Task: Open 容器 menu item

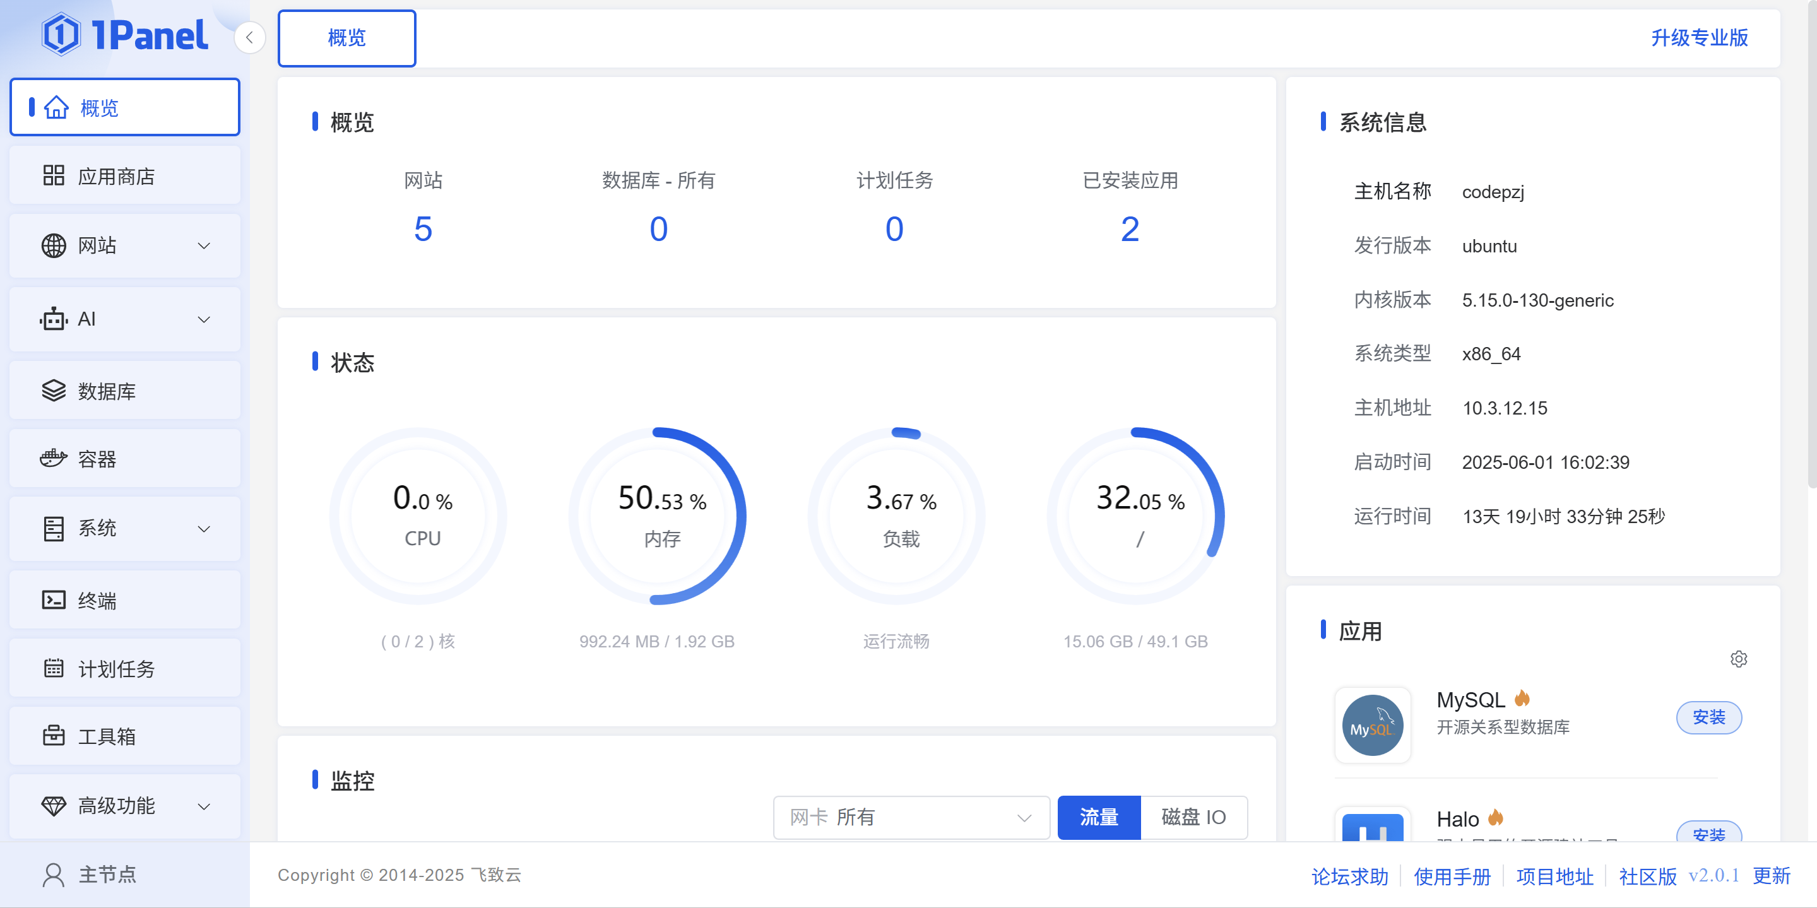Action: pos(125,459)
